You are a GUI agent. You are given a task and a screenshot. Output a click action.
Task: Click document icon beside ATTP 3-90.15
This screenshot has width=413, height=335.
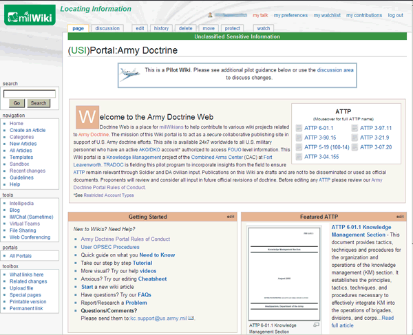[x=298, y=138]
